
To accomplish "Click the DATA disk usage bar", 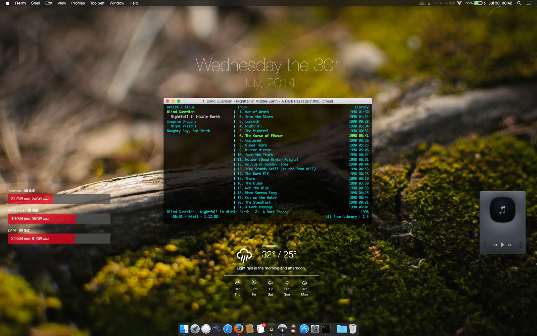I will [x=59, y=239].
